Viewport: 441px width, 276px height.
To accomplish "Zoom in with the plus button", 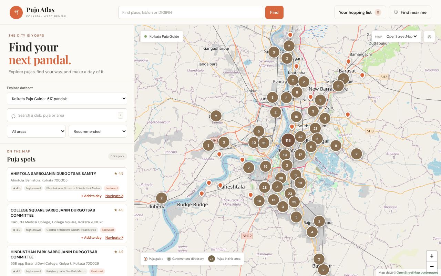I will [x=432, y=256].
